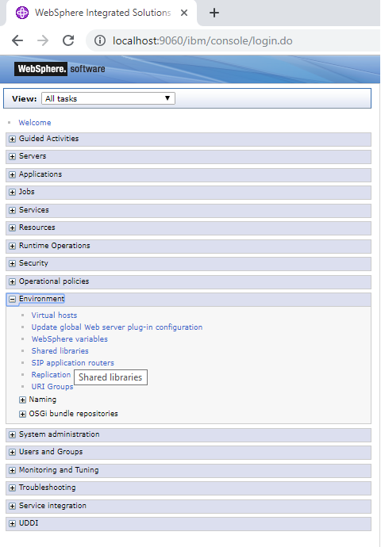Image resolution: width=381 pixels, height=547 pixels.
Task: Click the Service integration label
Action: (x=52, y=505)
